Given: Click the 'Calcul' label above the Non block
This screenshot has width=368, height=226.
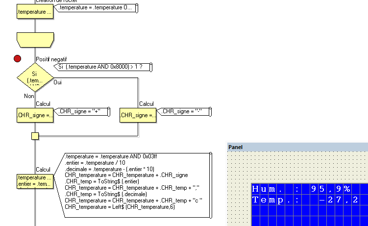Looking at the screenshot, I should click(x=43, y=104).
